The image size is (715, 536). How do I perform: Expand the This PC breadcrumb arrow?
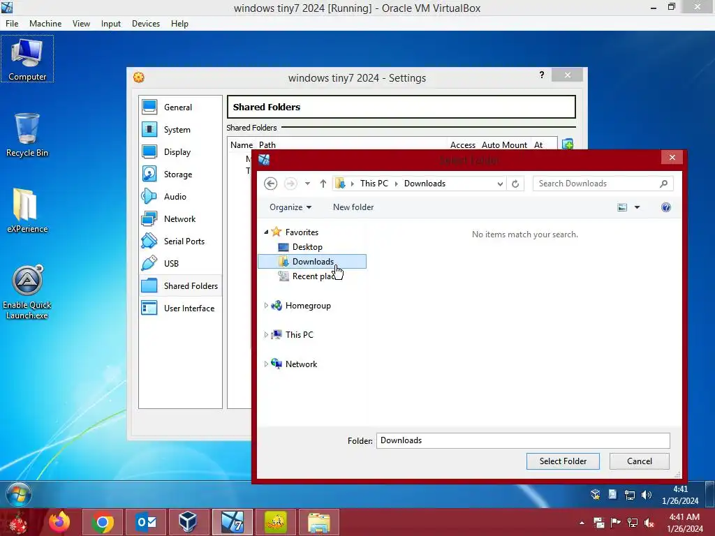[396, 184]
